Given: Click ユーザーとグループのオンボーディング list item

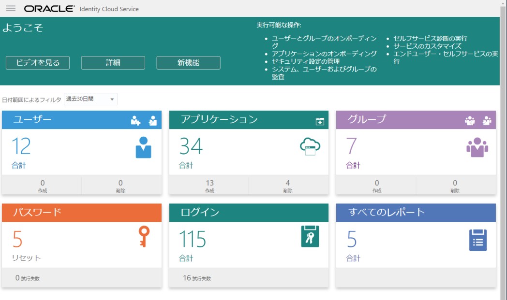Looking at the screenshot, I should (324, 42).
